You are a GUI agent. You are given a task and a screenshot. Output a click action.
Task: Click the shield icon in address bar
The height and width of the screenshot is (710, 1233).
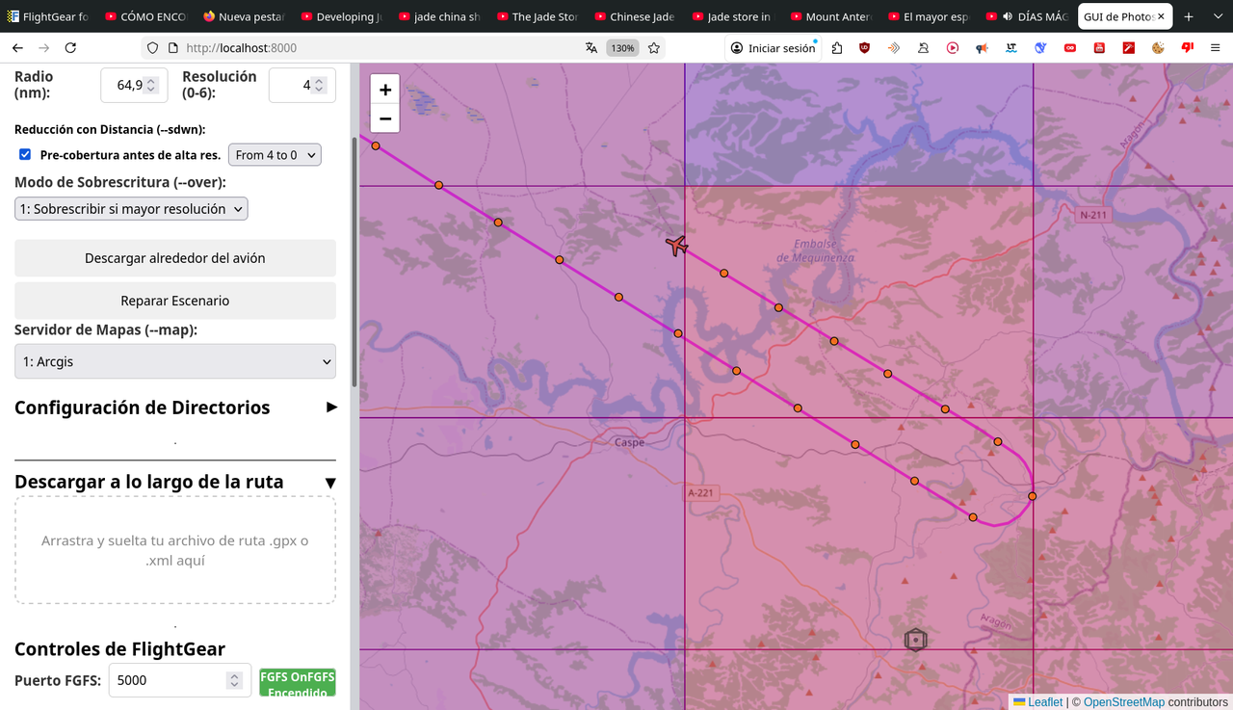(152, 48)
